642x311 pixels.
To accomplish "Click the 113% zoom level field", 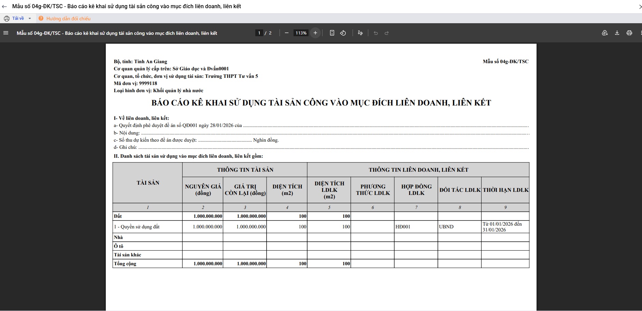I will 301,33.
